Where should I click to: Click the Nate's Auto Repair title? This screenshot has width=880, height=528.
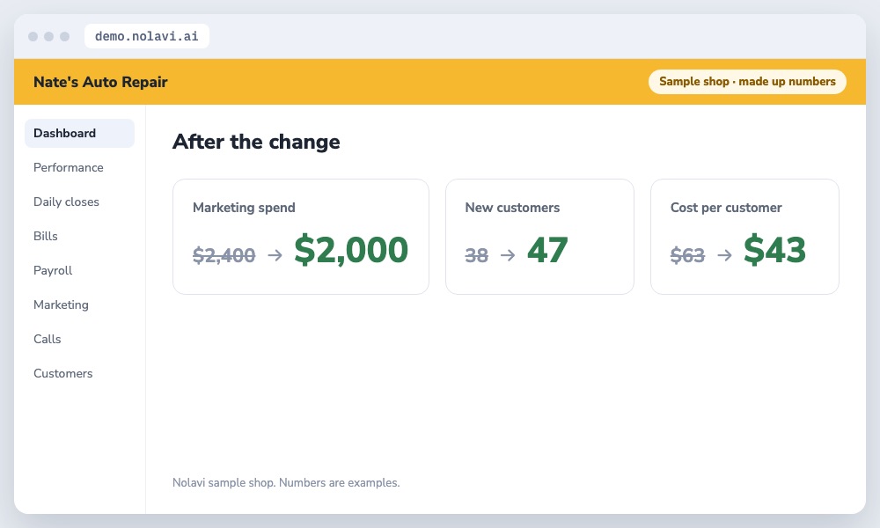point(100,82)
